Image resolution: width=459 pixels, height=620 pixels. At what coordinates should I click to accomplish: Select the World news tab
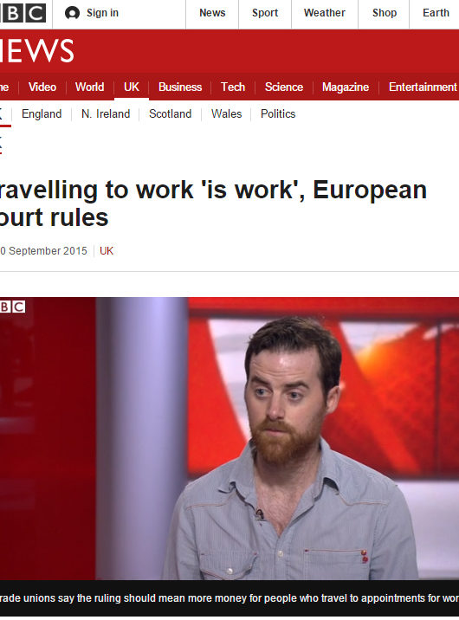click(90, 87)
